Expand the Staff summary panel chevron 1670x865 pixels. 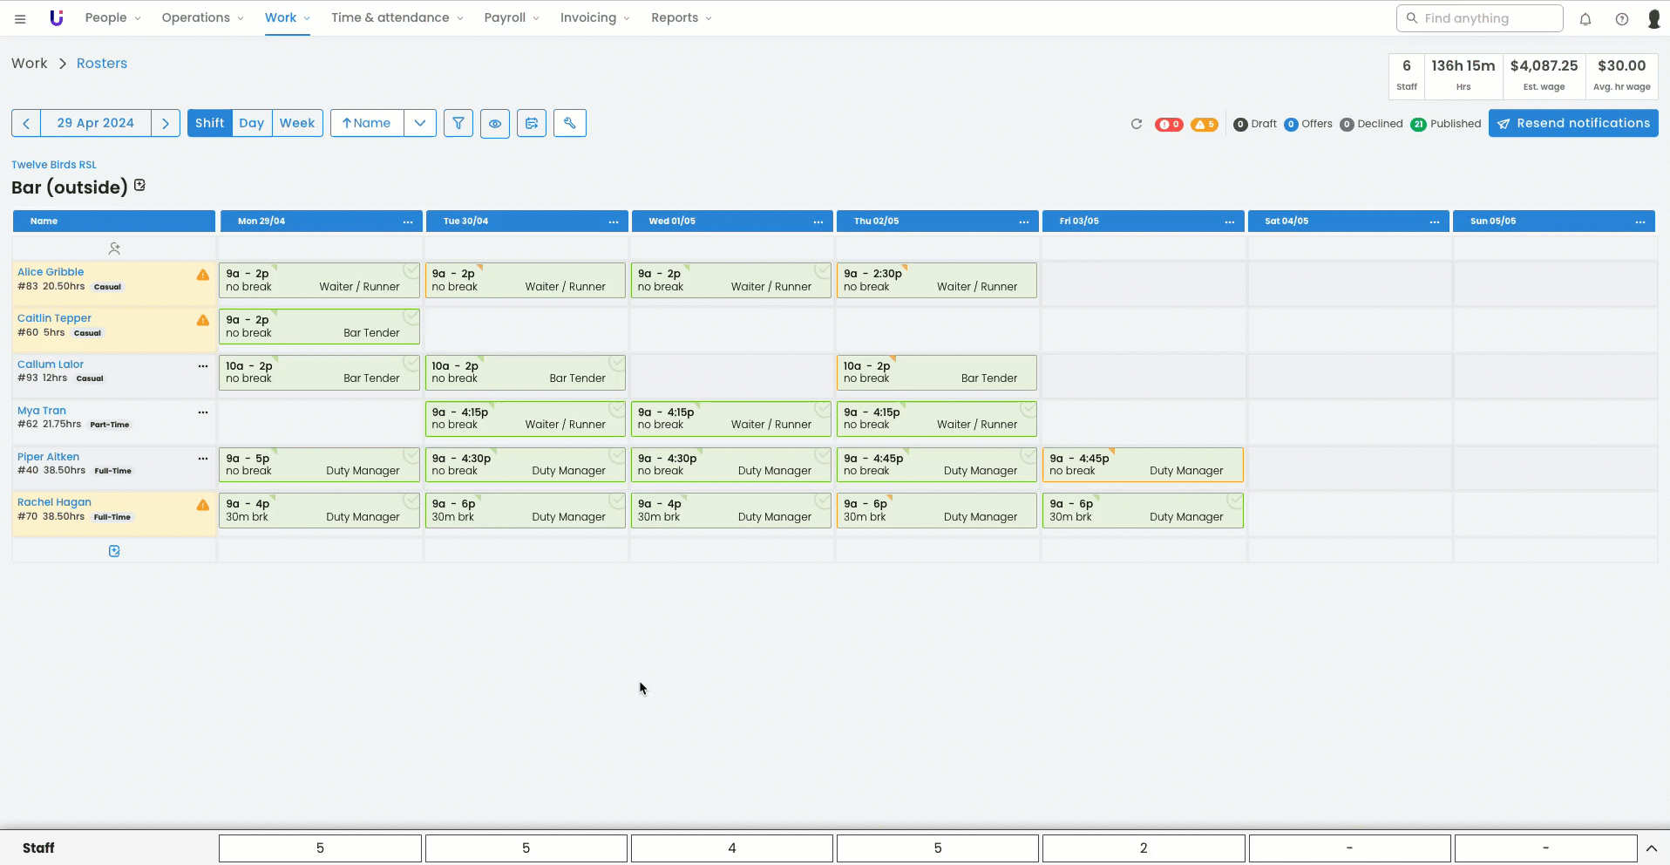[x=1651, y=848]
